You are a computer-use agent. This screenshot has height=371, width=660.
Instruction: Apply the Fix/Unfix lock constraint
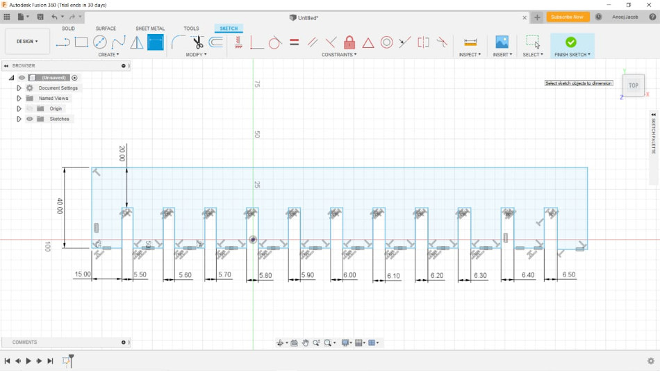(349, 42)
